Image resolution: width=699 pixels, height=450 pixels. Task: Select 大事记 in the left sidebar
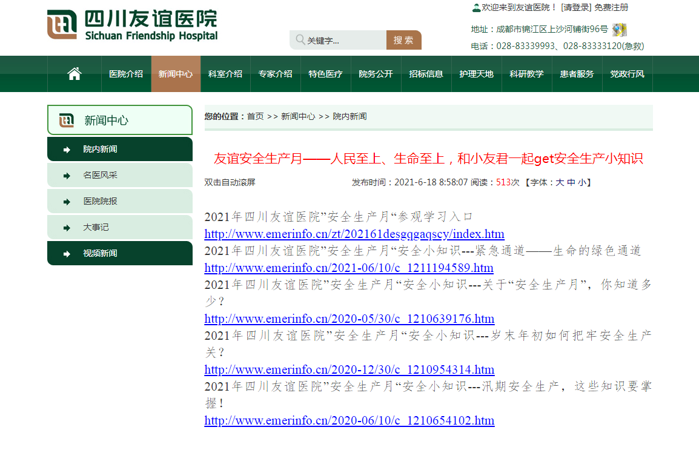click(96, 228)
